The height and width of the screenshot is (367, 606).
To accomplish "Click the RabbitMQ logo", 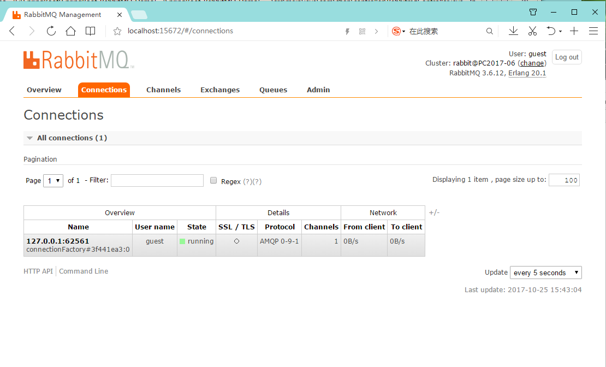I will [79, 60].
